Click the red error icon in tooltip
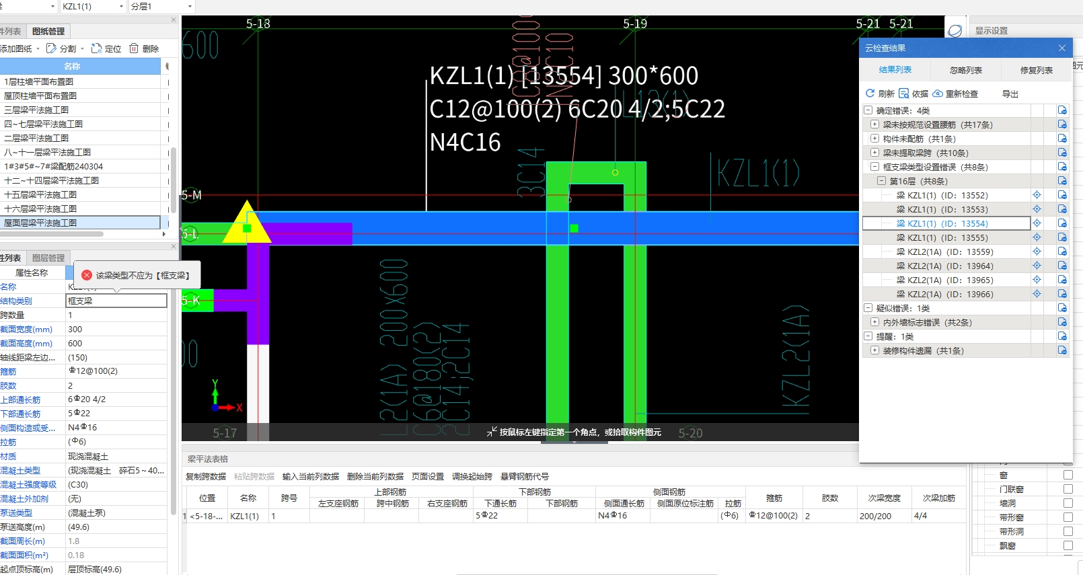 tap(87, 275)
